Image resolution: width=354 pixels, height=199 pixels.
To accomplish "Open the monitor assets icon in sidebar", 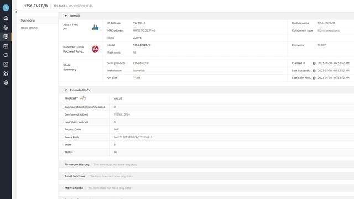I will tap(6, 37).
